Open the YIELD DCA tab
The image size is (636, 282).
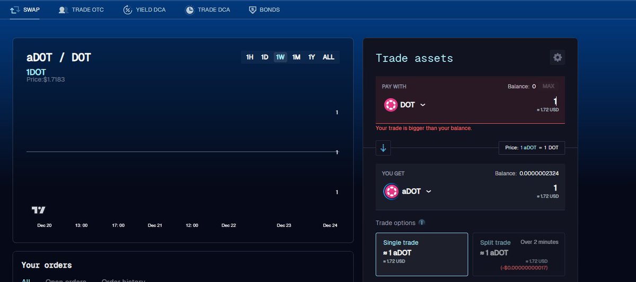(x=144, y=10)
